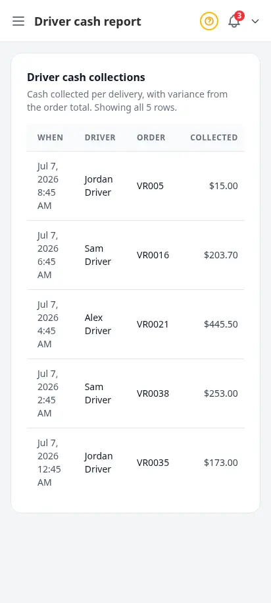This screenshot has height=603, width=271.
Task: Click Alex Driver in the driver column
Action: [x=98, y=324]
